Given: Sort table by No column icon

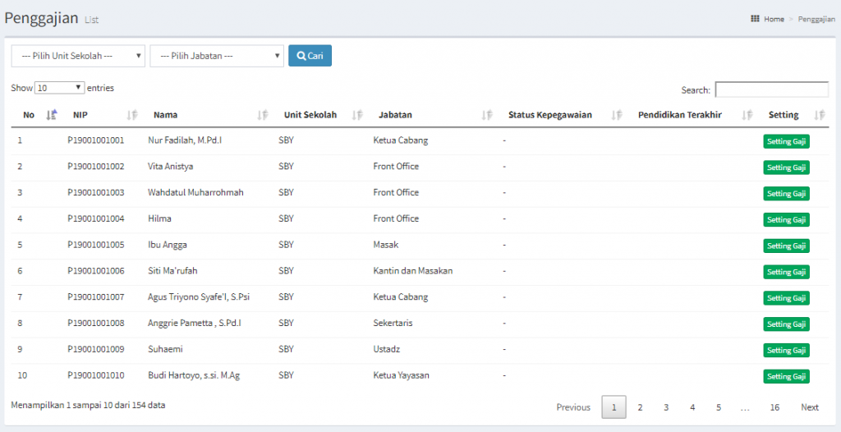Looking at the screenshot, I should [52, 115].
